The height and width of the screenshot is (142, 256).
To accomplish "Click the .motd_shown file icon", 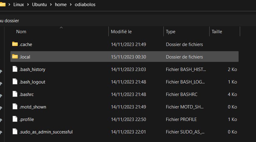I will click(15, 107).
